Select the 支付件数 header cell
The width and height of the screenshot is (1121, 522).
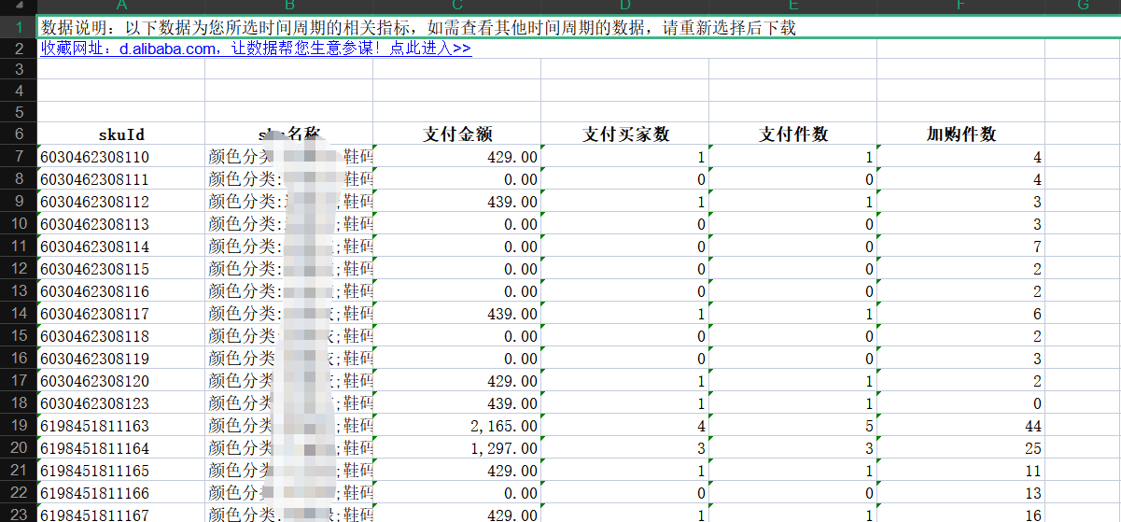pos(793,134)
